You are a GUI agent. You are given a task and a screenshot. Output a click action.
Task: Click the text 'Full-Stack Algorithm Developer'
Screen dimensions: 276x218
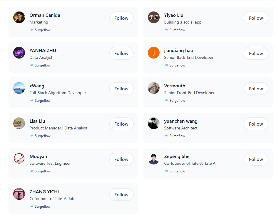pos(58,93)
